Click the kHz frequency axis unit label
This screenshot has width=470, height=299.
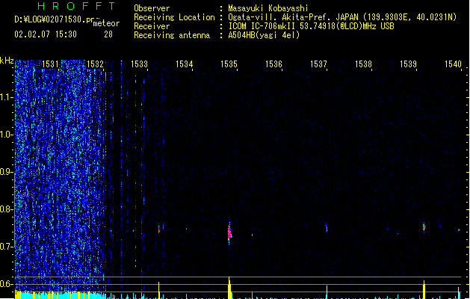point(7,61)
